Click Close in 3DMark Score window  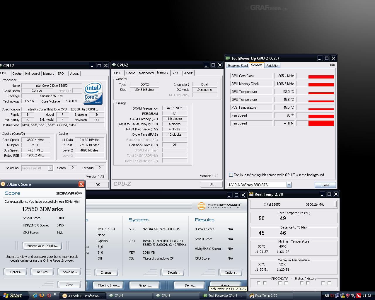point(69,285)
